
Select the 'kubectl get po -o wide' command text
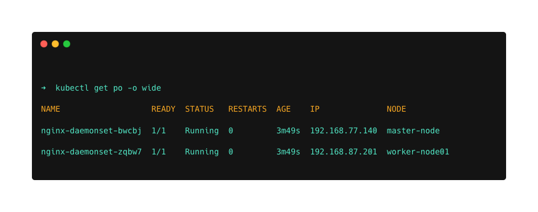[x=108, y=88]
